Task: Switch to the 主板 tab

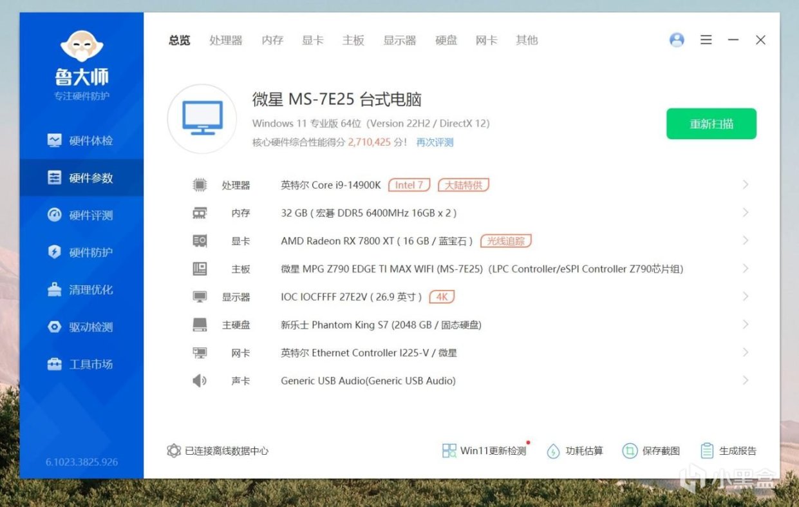Action: tap(353, 40)
